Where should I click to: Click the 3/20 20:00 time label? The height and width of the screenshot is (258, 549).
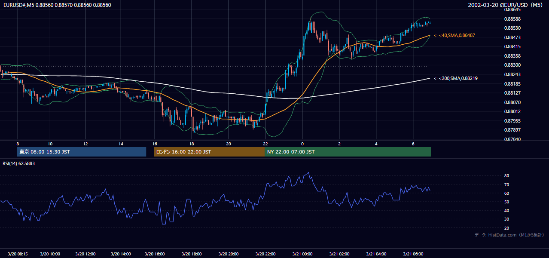click(229, 254)
